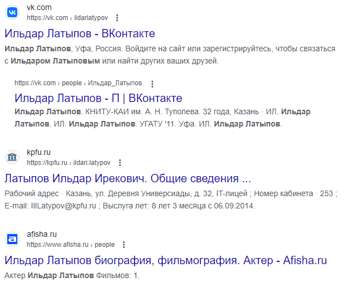
Task: Open more options for afisha.ru result
Action: pyautogui.click(x=124, y=245)
